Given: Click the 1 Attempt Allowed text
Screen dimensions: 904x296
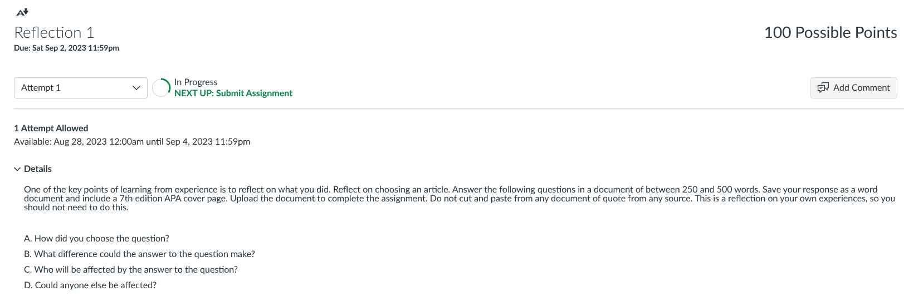Looking at the screenshot, I should 51,129.
